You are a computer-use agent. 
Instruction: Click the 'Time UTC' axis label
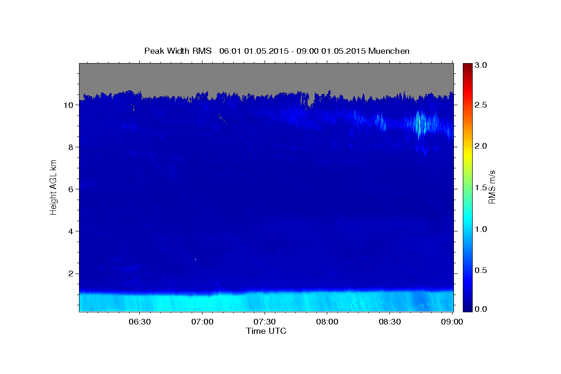[x=266, y=331]
